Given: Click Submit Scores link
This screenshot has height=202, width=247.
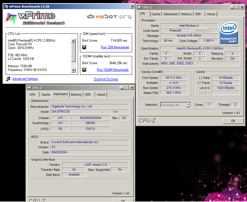Looking at the screenshot, I should tap(106, 79).
